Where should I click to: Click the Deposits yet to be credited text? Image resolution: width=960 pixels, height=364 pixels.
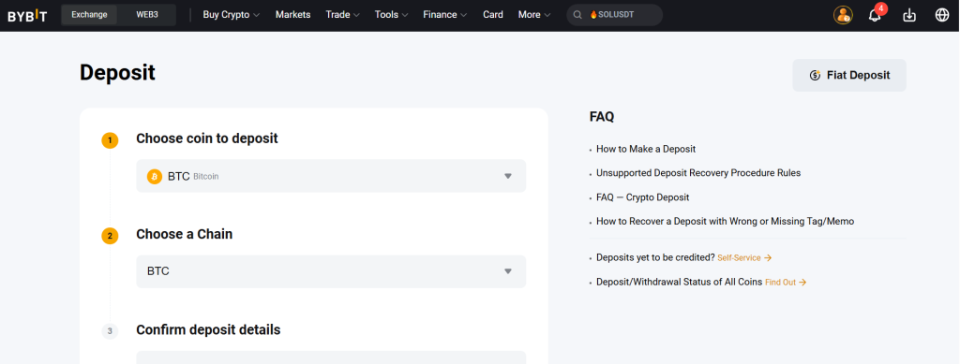pyautogui.click(x=655, y=257)
